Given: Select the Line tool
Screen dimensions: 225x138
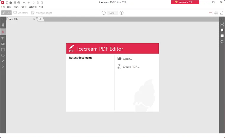Looking at the screenshot, I should (x=3, y=61).
